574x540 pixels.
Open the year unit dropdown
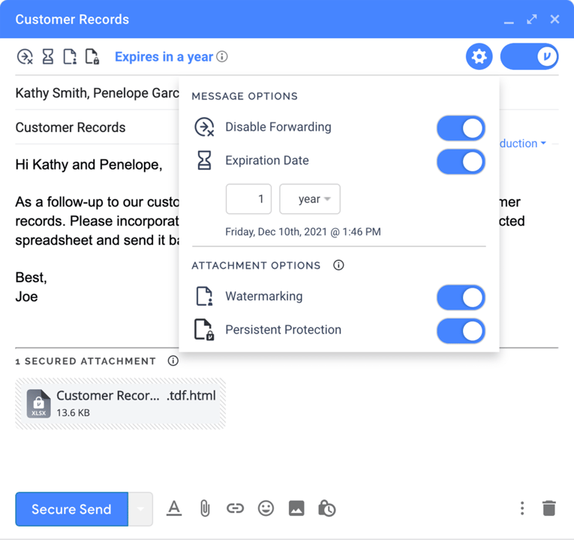[310, 199]
